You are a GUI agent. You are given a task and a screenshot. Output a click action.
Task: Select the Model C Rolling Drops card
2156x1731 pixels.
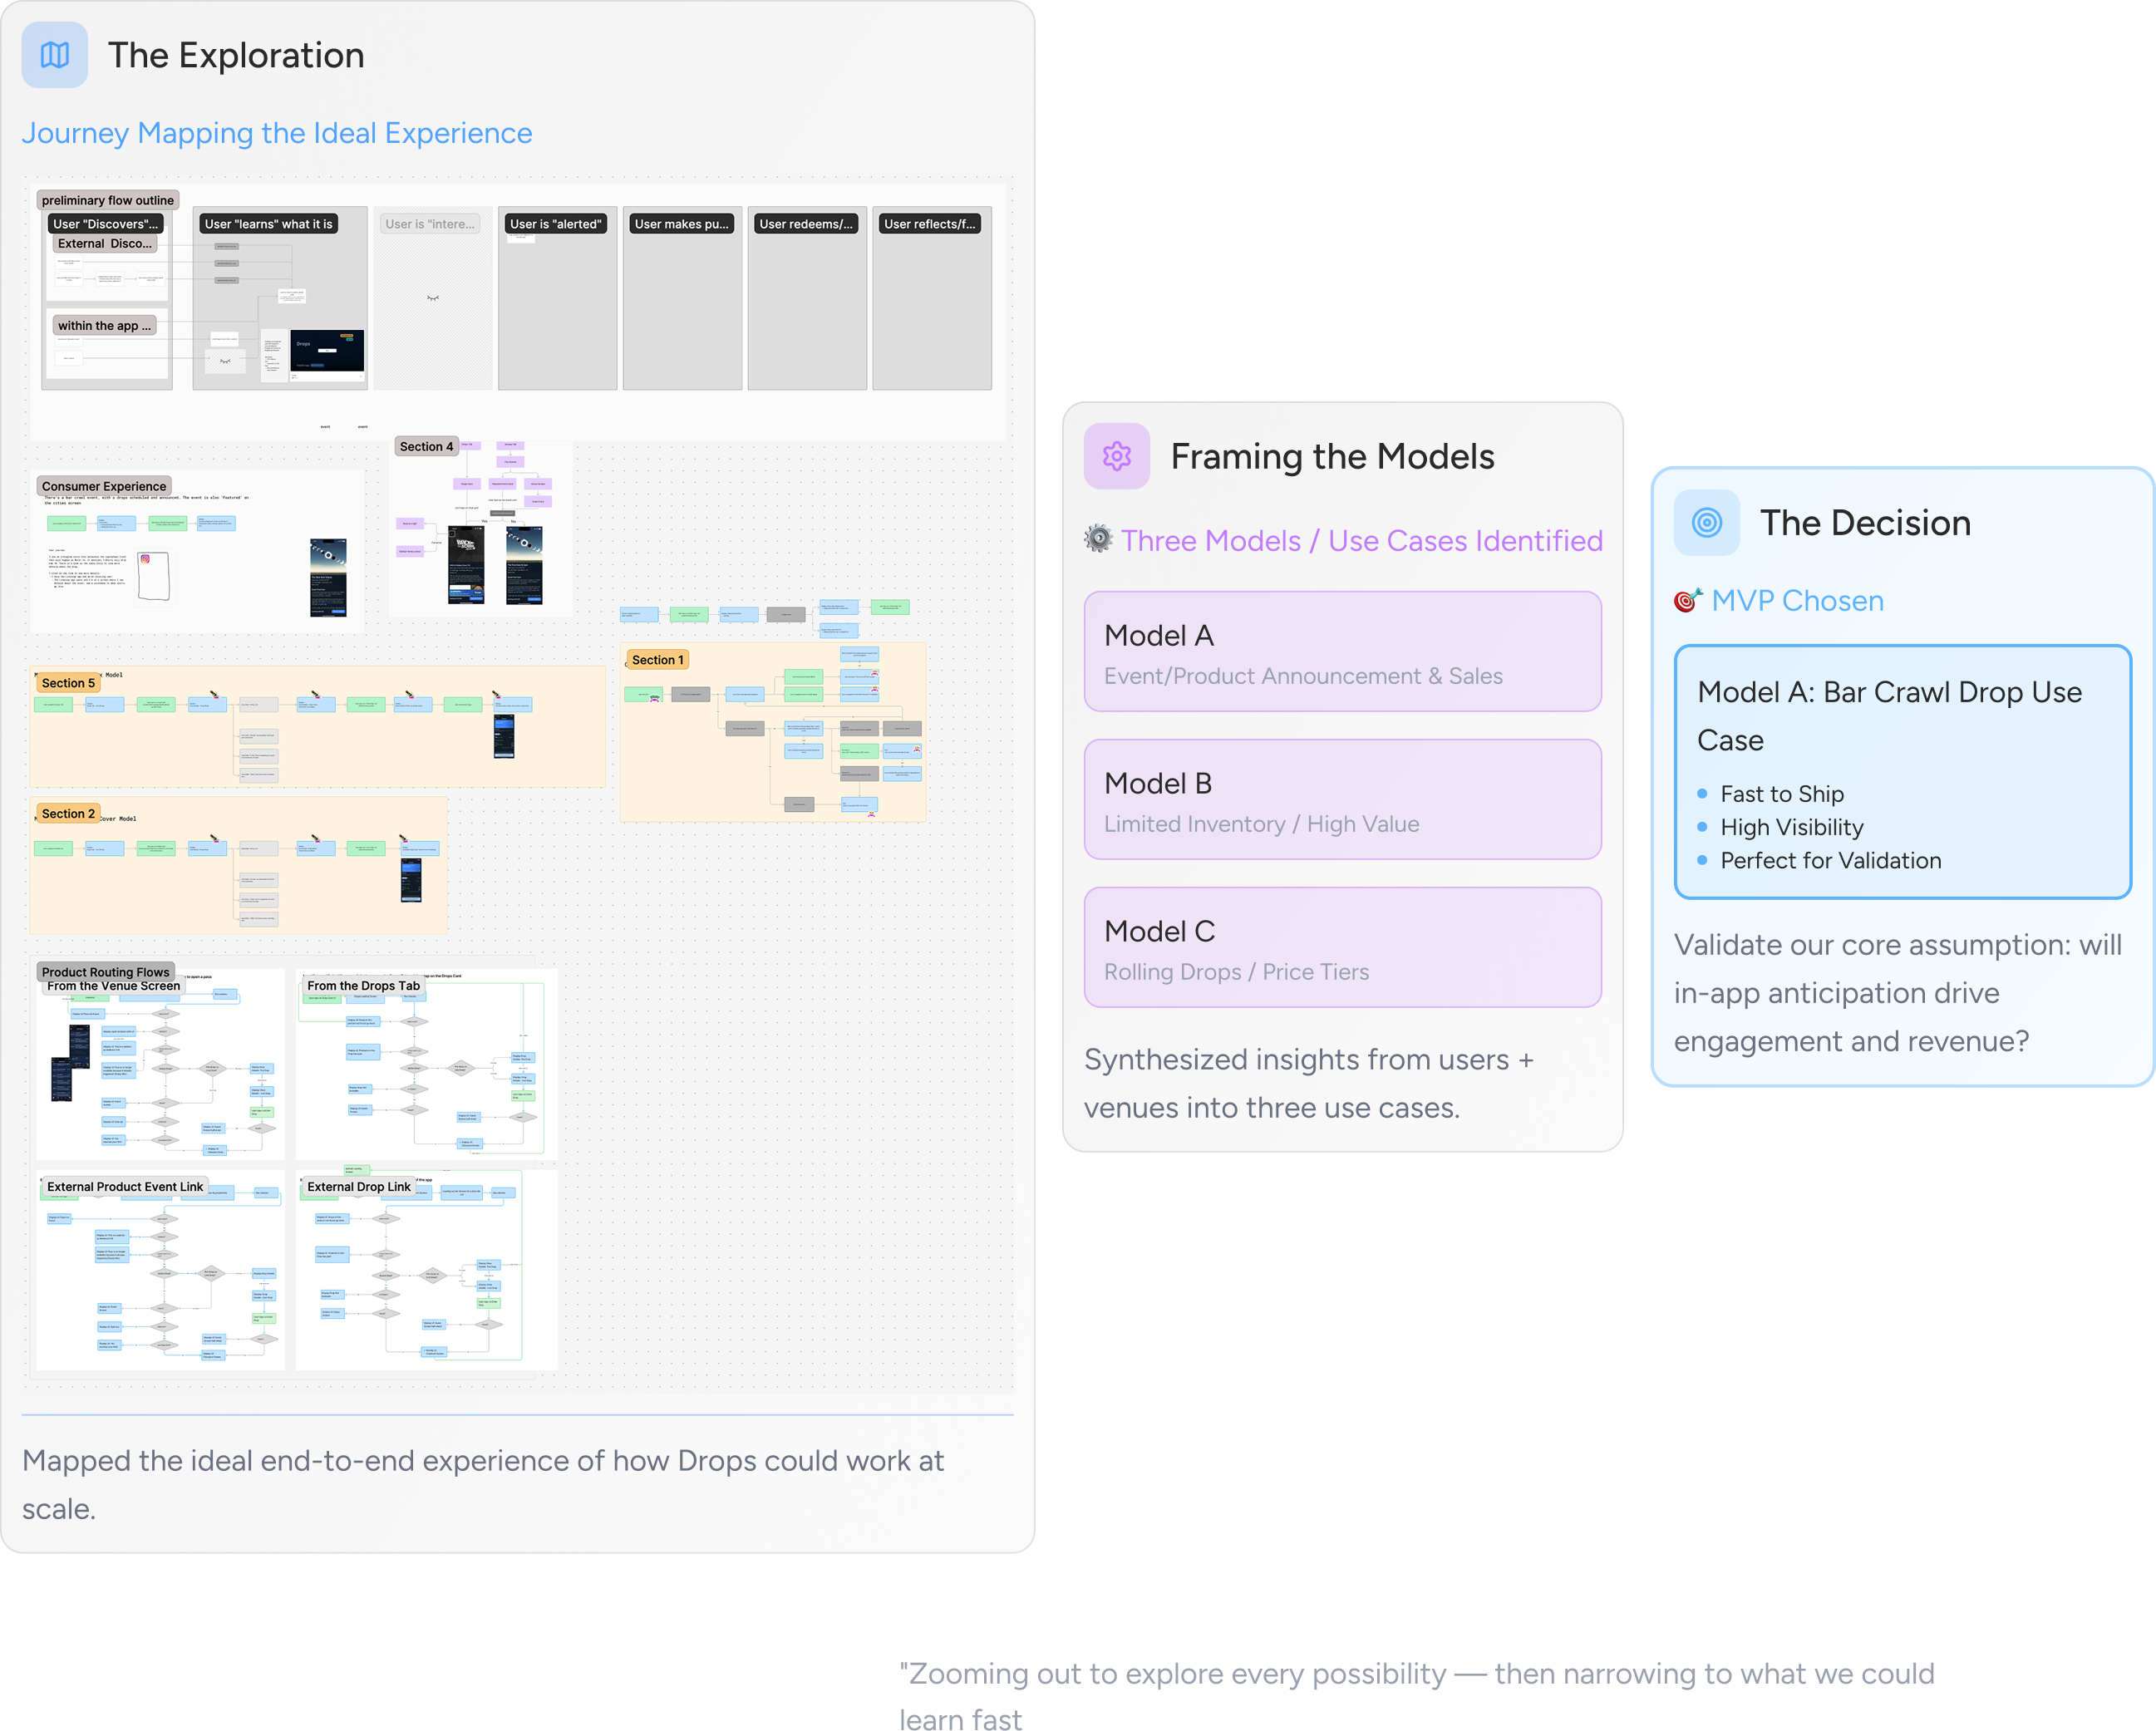tap(1342, 948)
